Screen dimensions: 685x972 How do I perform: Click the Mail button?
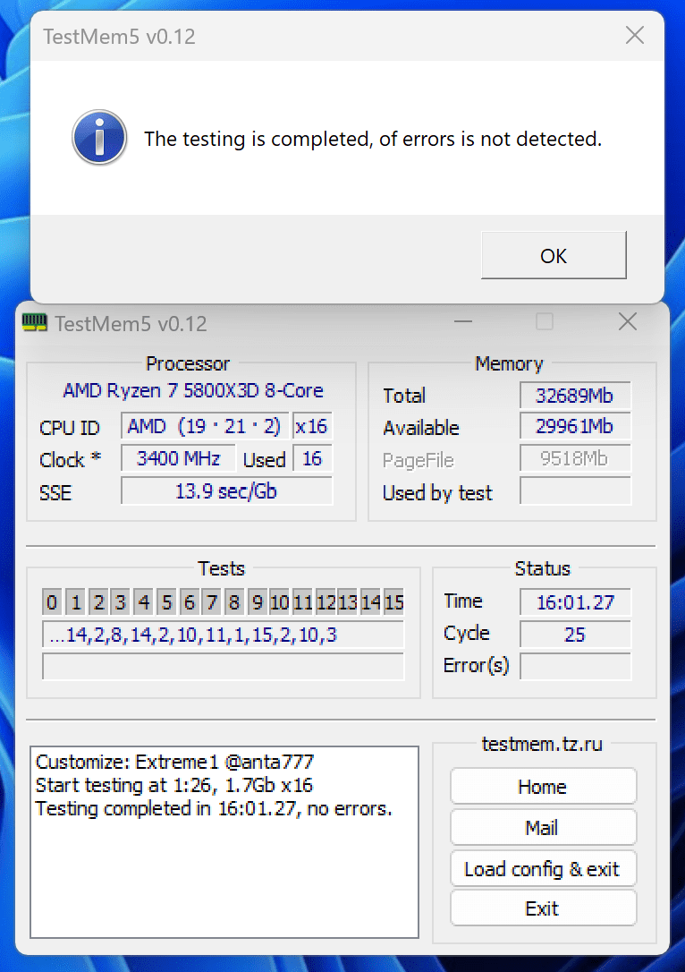543,828
